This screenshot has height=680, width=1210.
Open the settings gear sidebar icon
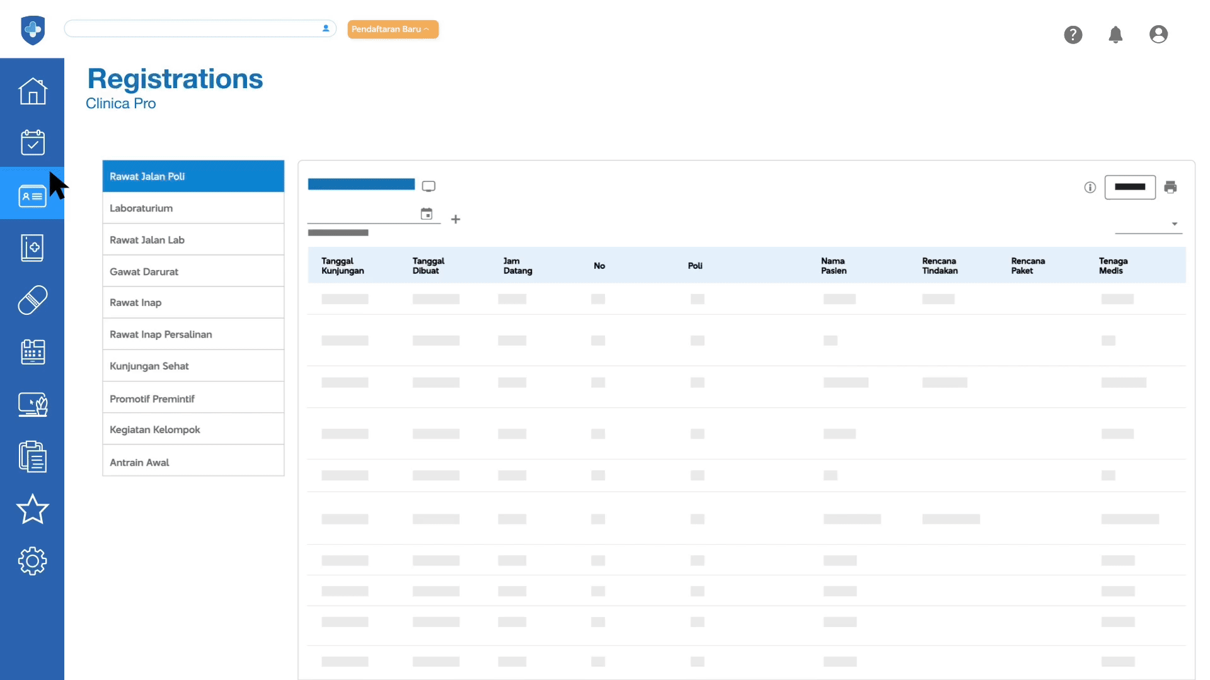(32, 560)
